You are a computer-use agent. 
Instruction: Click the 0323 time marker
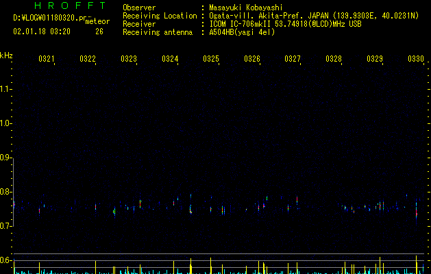click(129, 59)
